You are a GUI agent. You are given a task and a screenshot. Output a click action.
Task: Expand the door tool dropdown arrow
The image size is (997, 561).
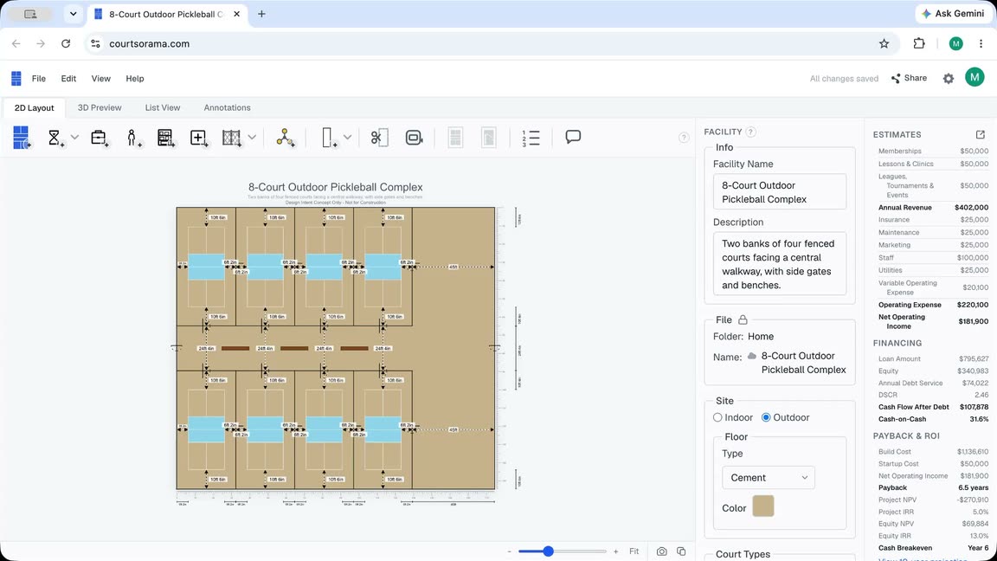347,138
